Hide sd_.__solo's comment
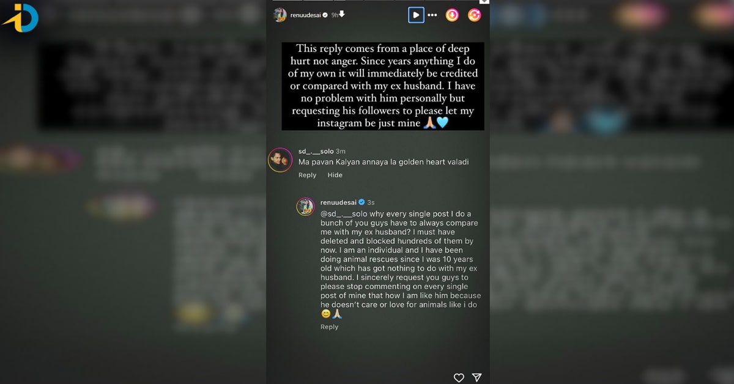 pyautogui.click(x=335, y=175)
